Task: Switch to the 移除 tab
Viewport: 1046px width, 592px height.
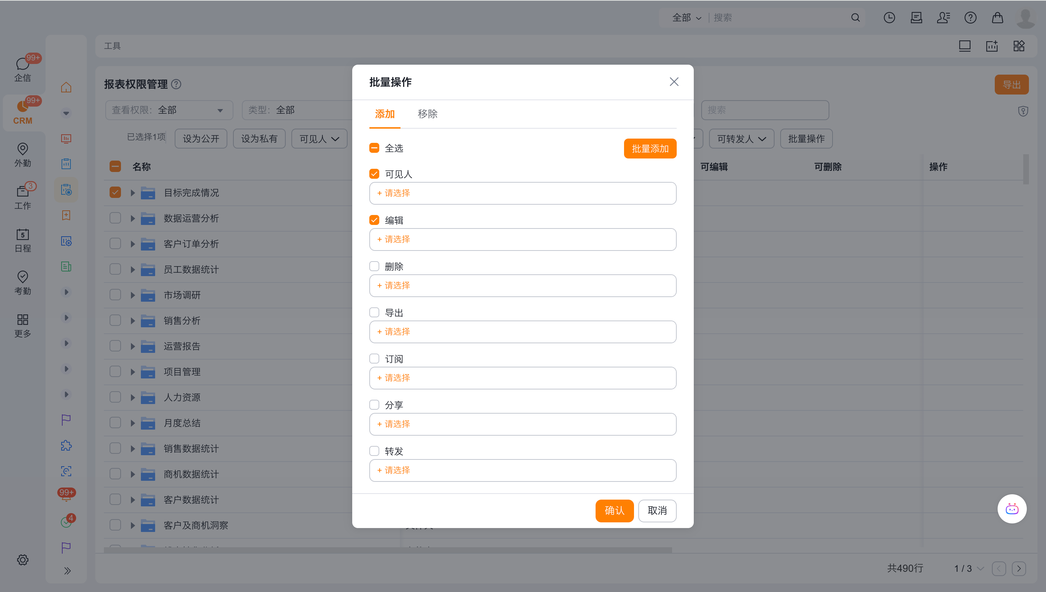Action: pos(427,114)
